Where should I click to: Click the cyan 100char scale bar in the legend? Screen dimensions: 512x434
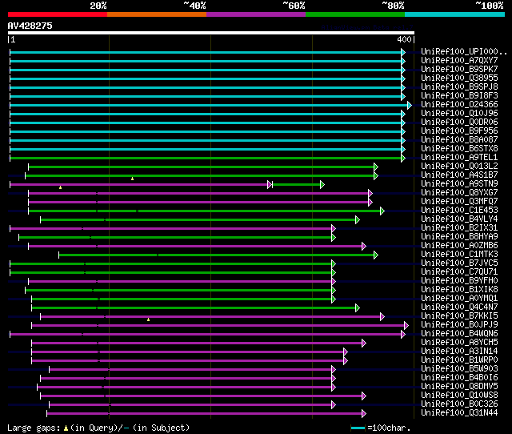pyautogui.click(x=358, y=428)
